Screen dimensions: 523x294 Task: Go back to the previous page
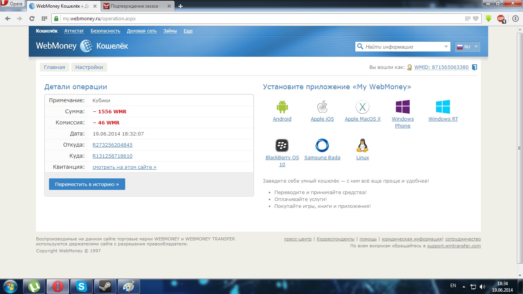(x=8, y=18)
